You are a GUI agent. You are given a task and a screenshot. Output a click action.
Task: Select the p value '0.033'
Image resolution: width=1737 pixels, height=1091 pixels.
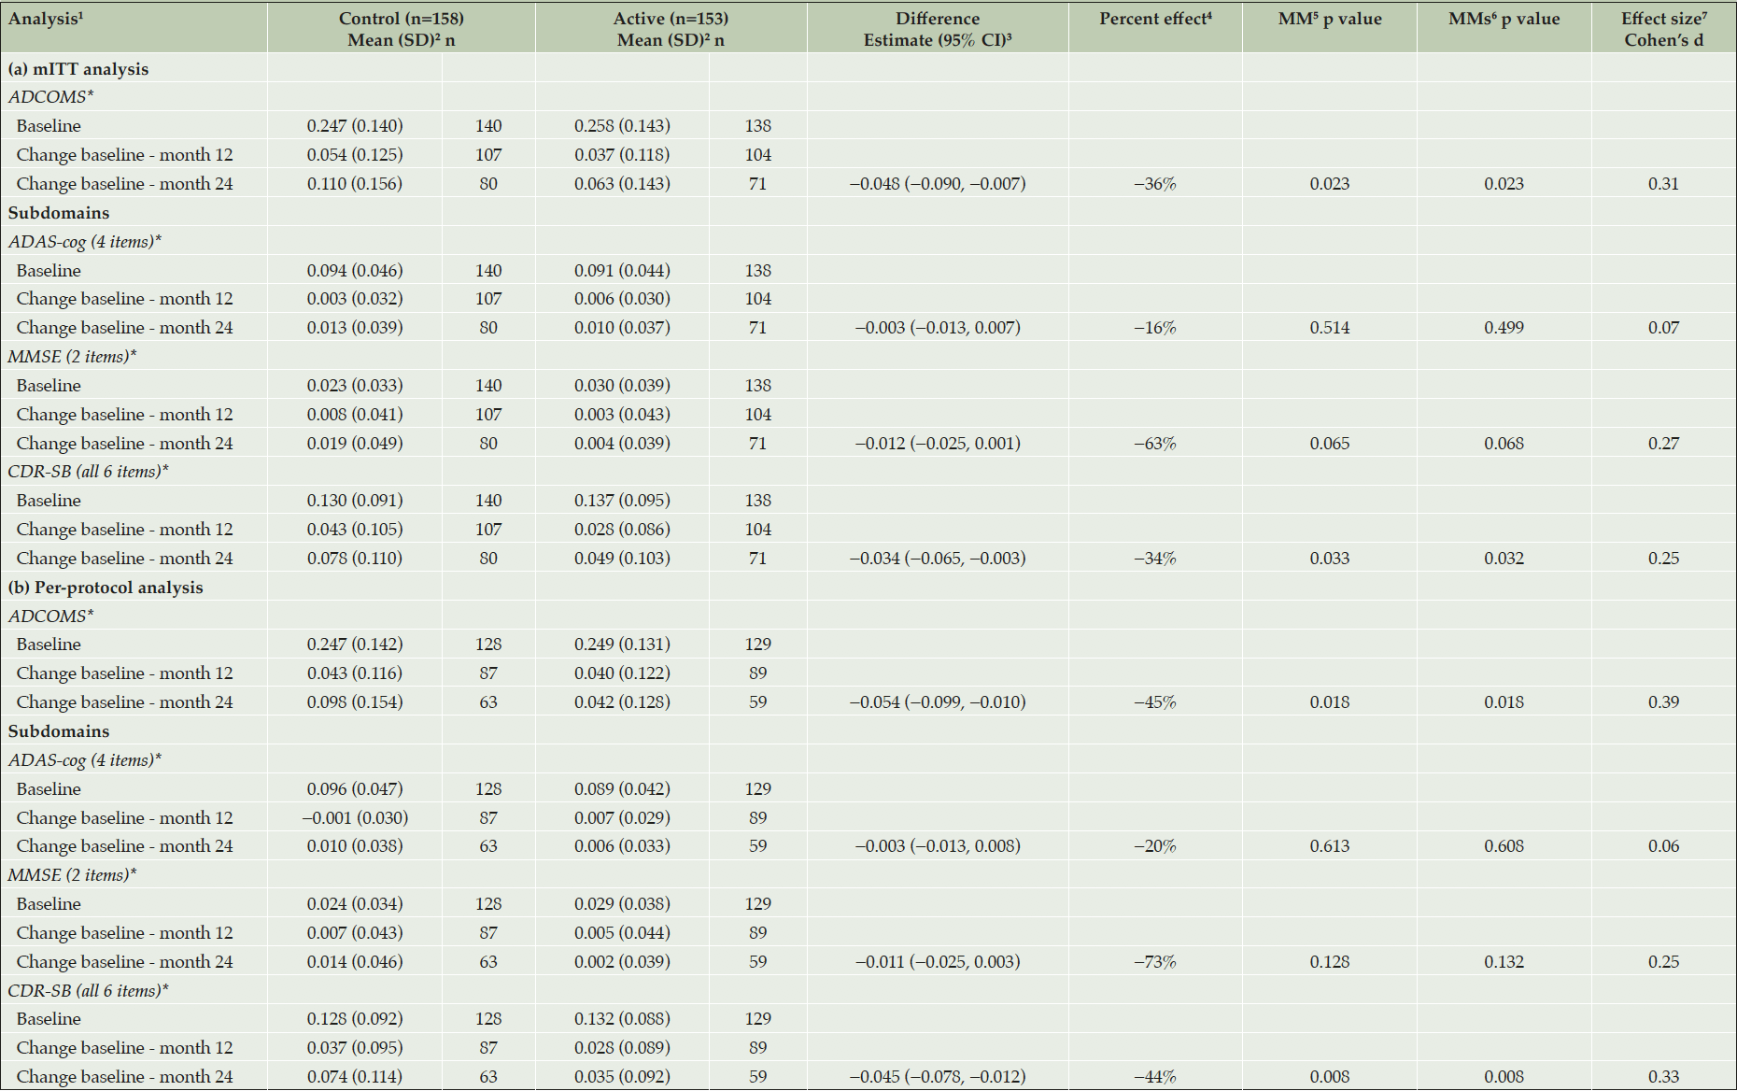[x=1330, y=559]
